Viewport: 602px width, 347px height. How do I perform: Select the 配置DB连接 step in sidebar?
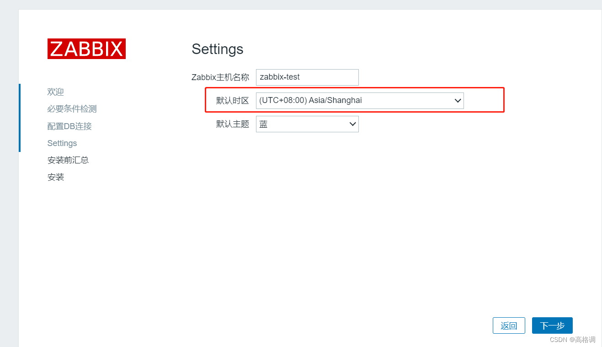69,126
